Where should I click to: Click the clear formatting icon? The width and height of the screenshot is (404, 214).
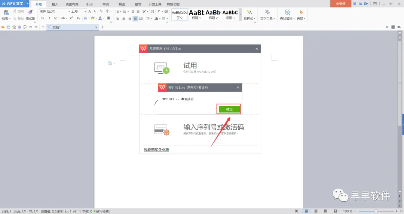point(101,11)
